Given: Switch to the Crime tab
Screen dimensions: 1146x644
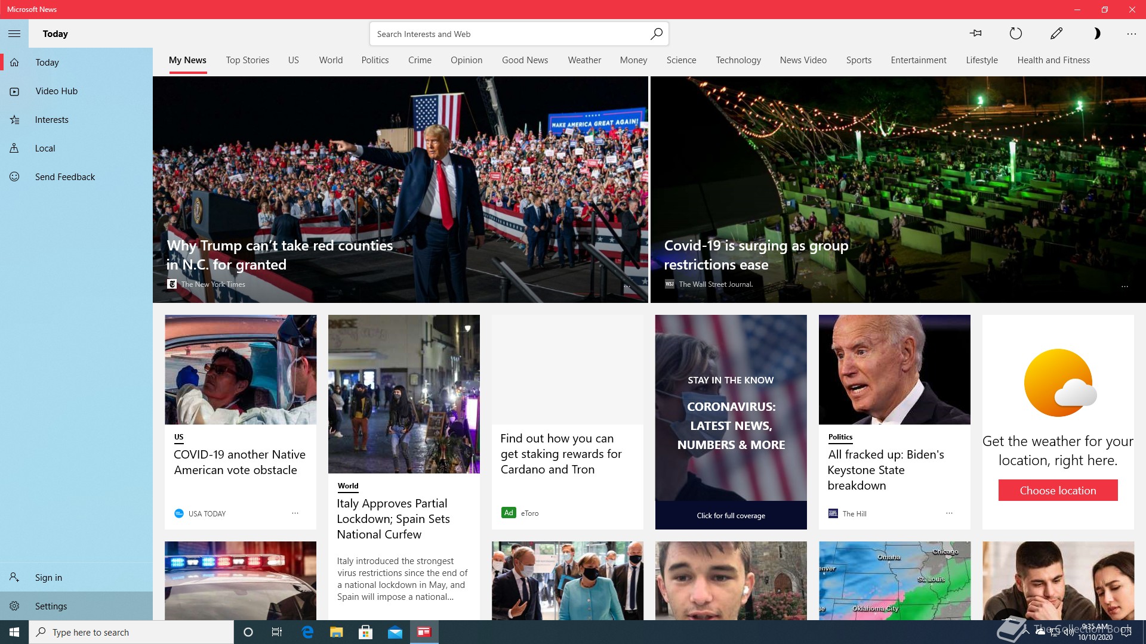Looking at the screenshot, I should tap(420, 60).
